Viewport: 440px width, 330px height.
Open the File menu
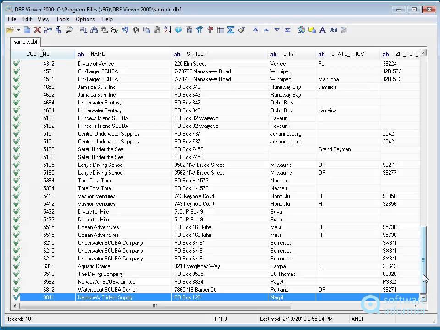tap(12, 19)
